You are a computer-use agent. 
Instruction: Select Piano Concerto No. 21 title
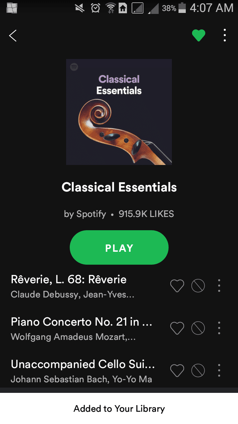point(82,322)
